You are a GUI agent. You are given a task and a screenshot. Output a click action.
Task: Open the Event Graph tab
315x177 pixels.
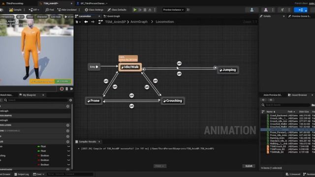point(112,16)
